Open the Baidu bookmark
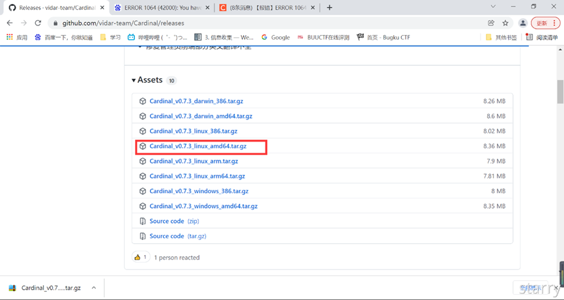Image resolution: width=564 pixels, height=300 pixels. [x=64, y=37]
